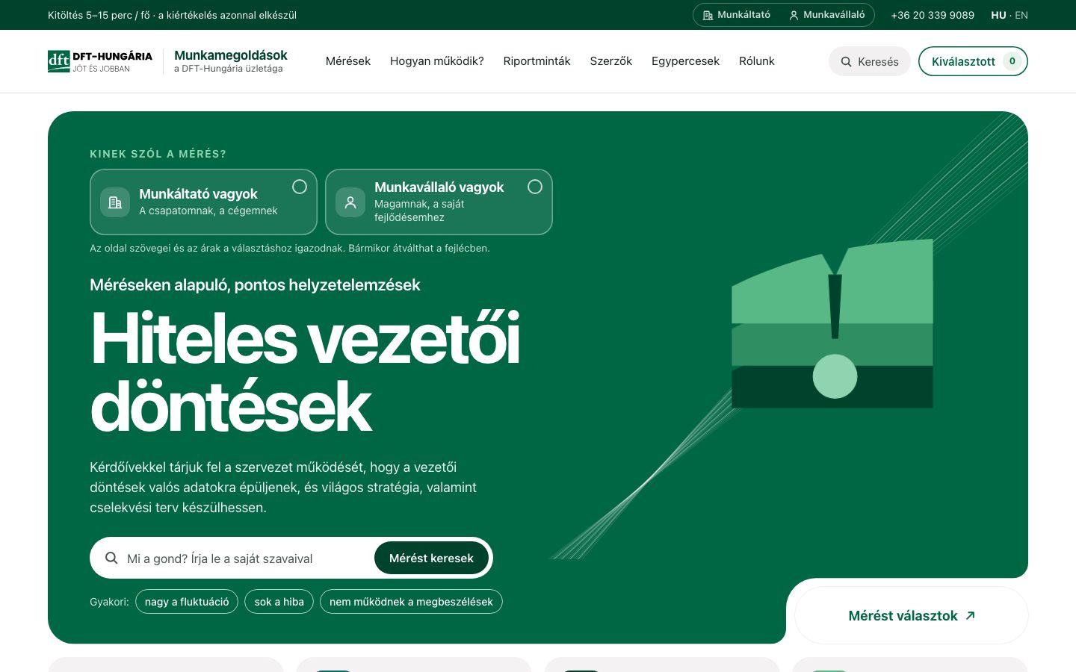Click the Keresés search button

870,61
